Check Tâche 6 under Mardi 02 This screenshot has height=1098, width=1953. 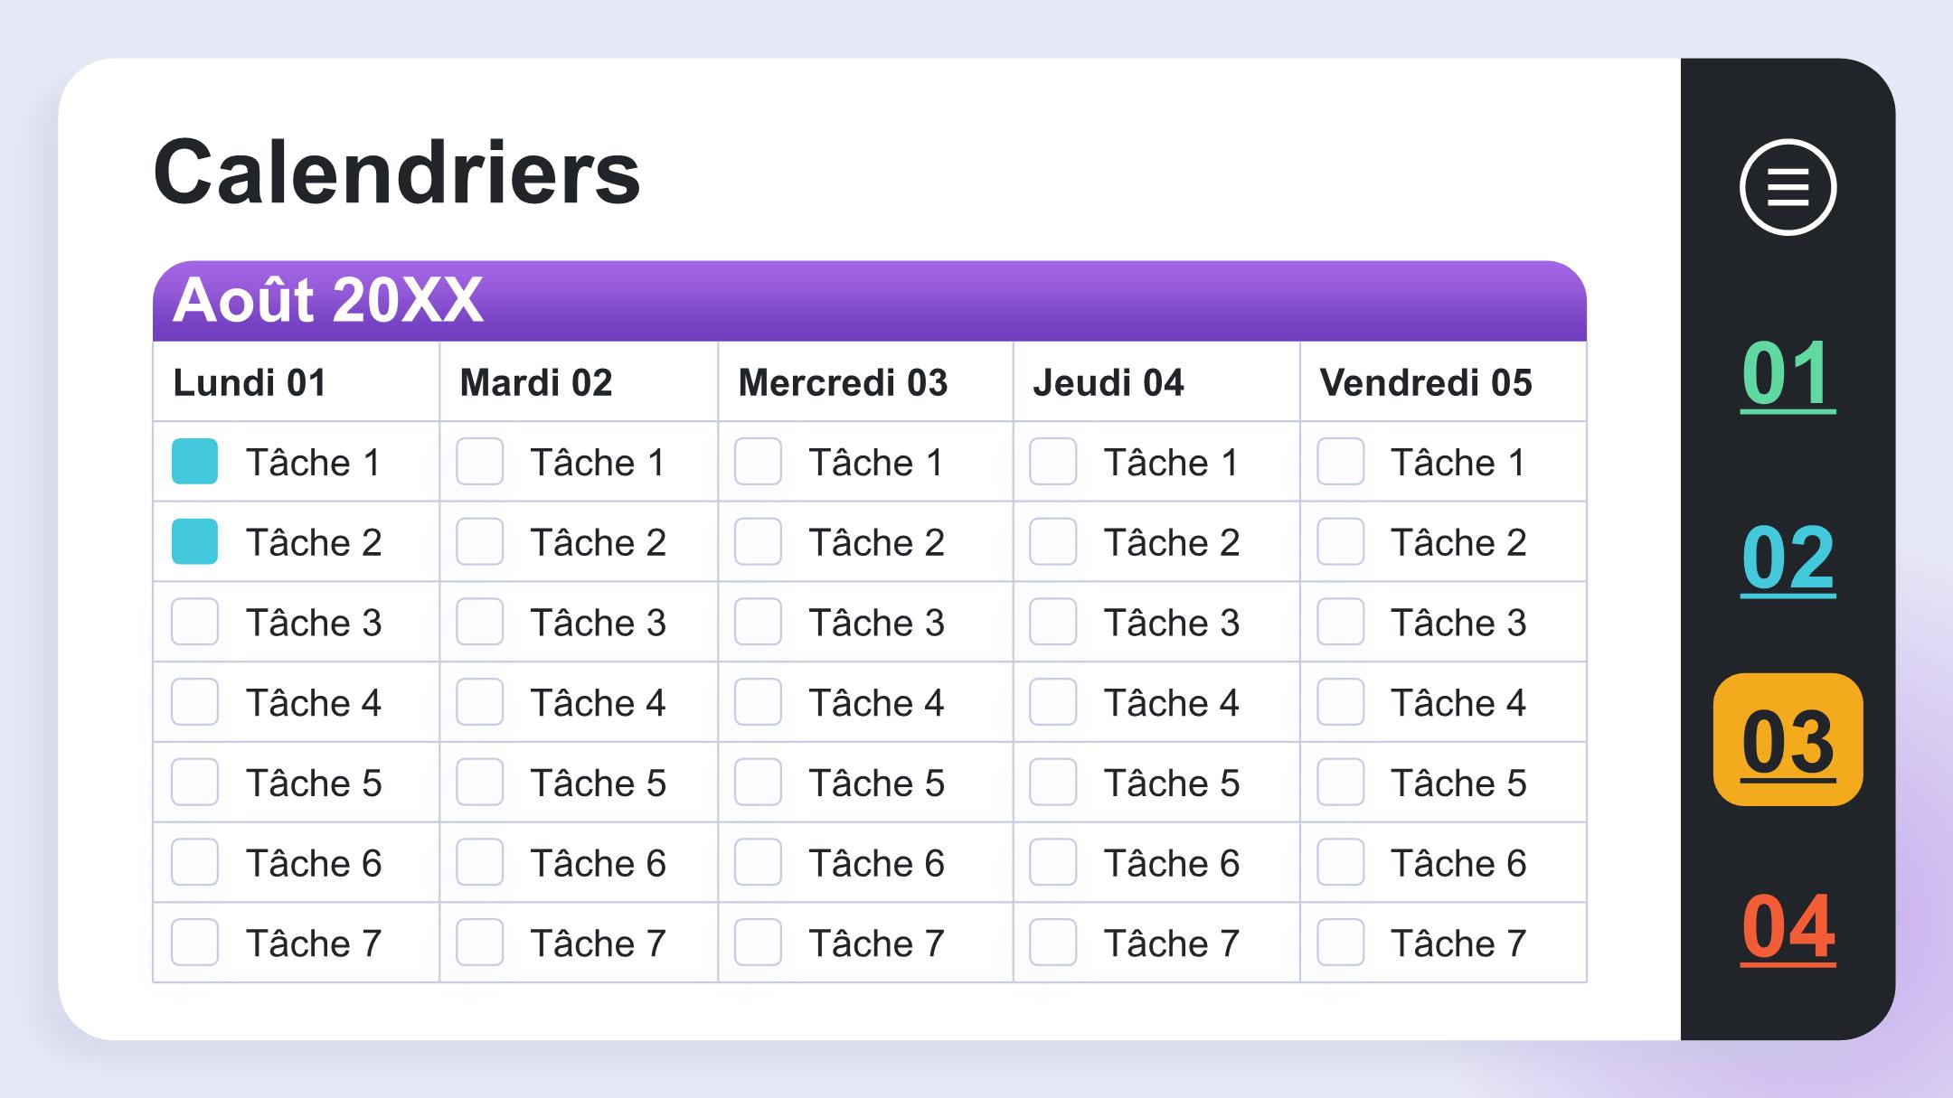coord(479,862)
